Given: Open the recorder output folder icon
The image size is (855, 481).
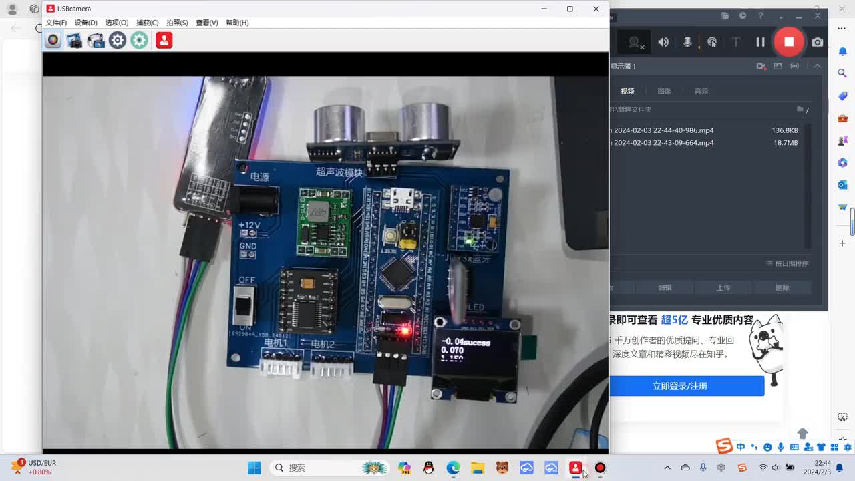Looking at the screenshot, I should pyautogui.click(x=725, y=15).
